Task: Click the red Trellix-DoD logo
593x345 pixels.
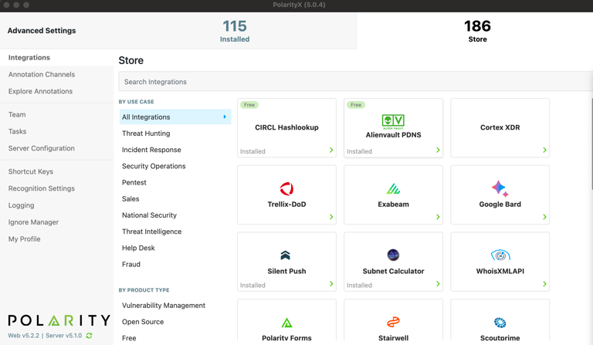Action: point(286,188)
